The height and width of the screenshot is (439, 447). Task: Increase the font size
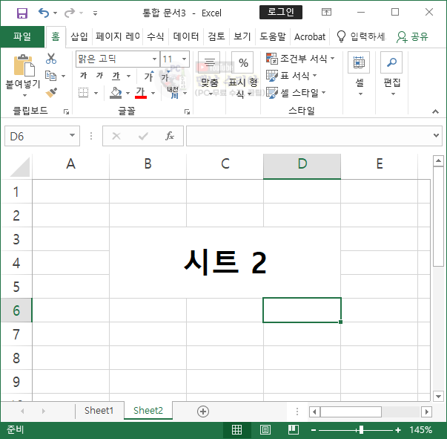point(149,77)
